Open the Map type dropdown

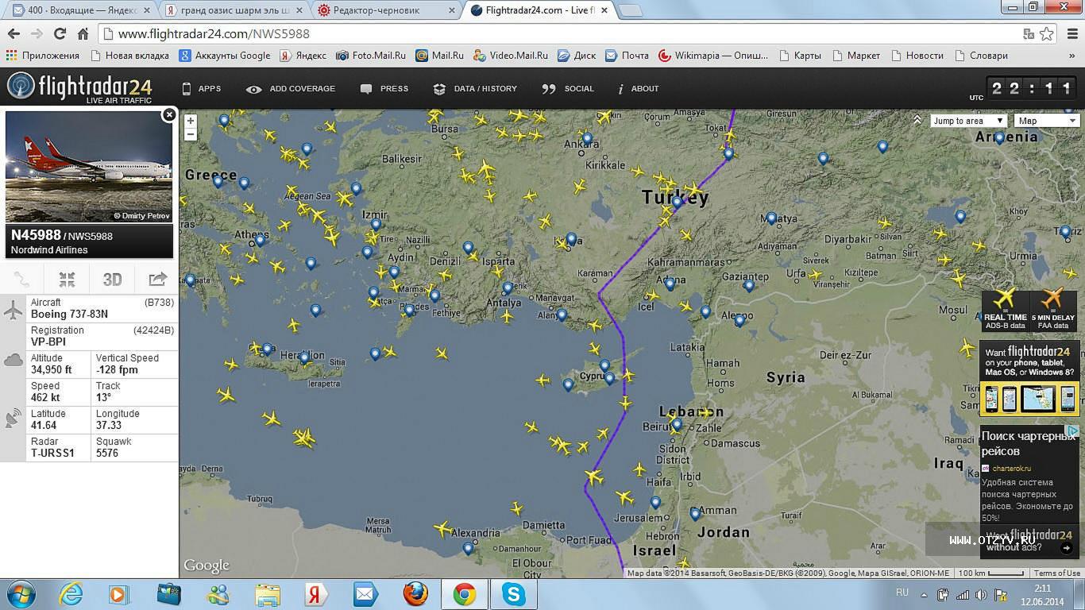coord(1046,121)
